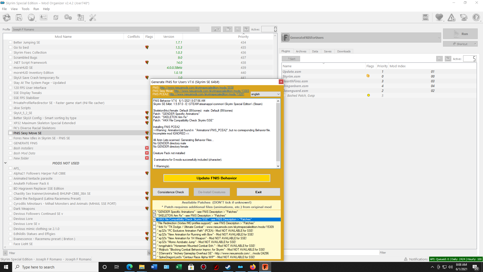This screenshot has width=483, height=272.
Task: Click the plugins Filter input field
Action: (x=428, y=253)
